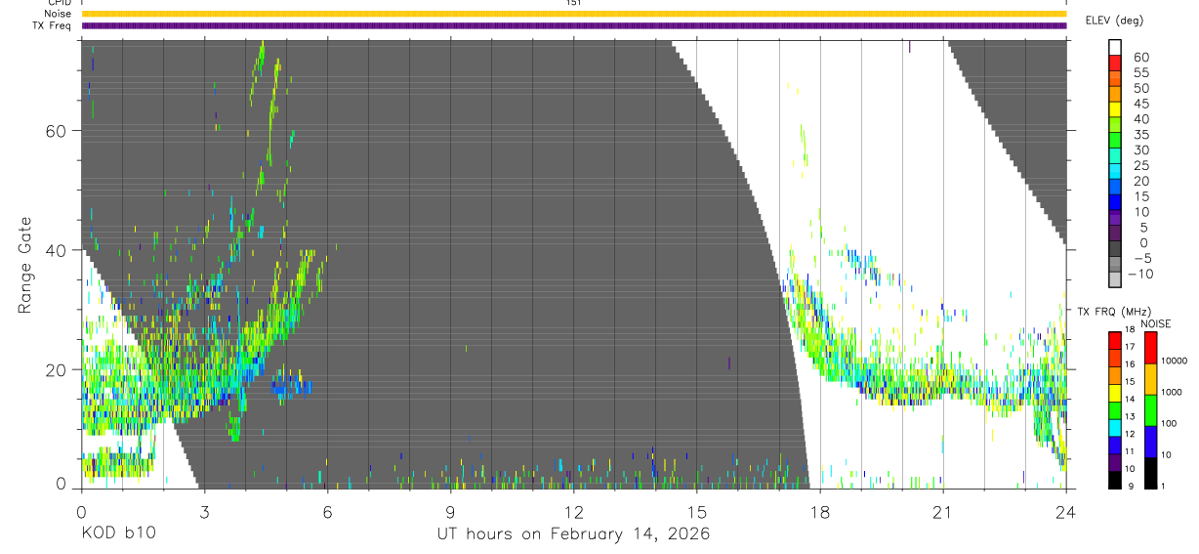Click the '60' label on the elevation scale
Viewport: 1199px width, 554px height.
tap(1141, 58)
